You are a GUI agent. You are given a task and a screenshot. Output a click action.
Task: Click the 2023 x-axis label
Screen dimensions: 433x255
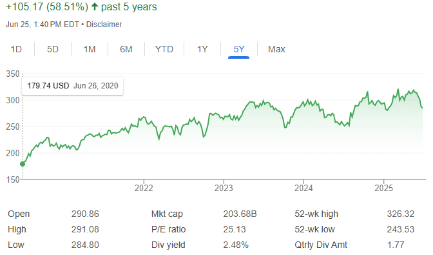(224, 188)
